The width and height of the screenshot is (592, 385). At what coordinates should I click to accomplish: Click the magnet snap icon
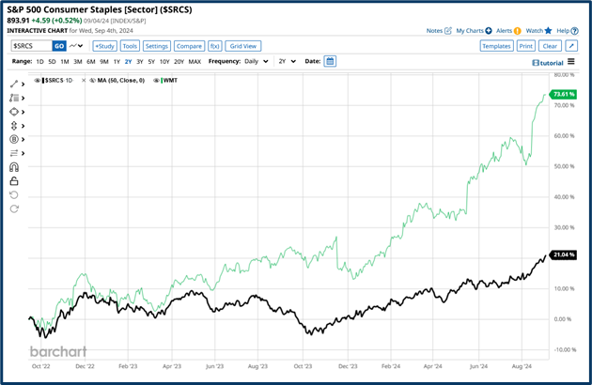13,166
